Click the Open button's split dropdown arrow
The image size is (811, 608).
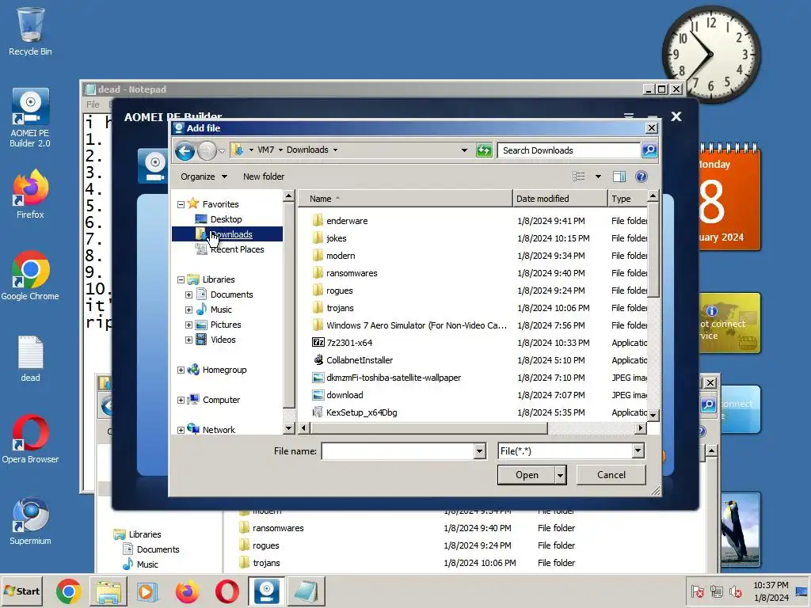coord(560,475)
